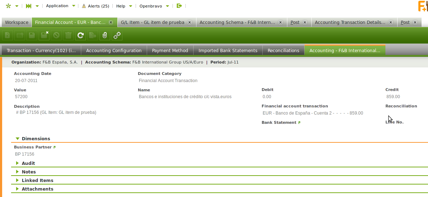Expand the Linked Items section
The height and width of the screenshot is (197, 428).
(18, 180)
